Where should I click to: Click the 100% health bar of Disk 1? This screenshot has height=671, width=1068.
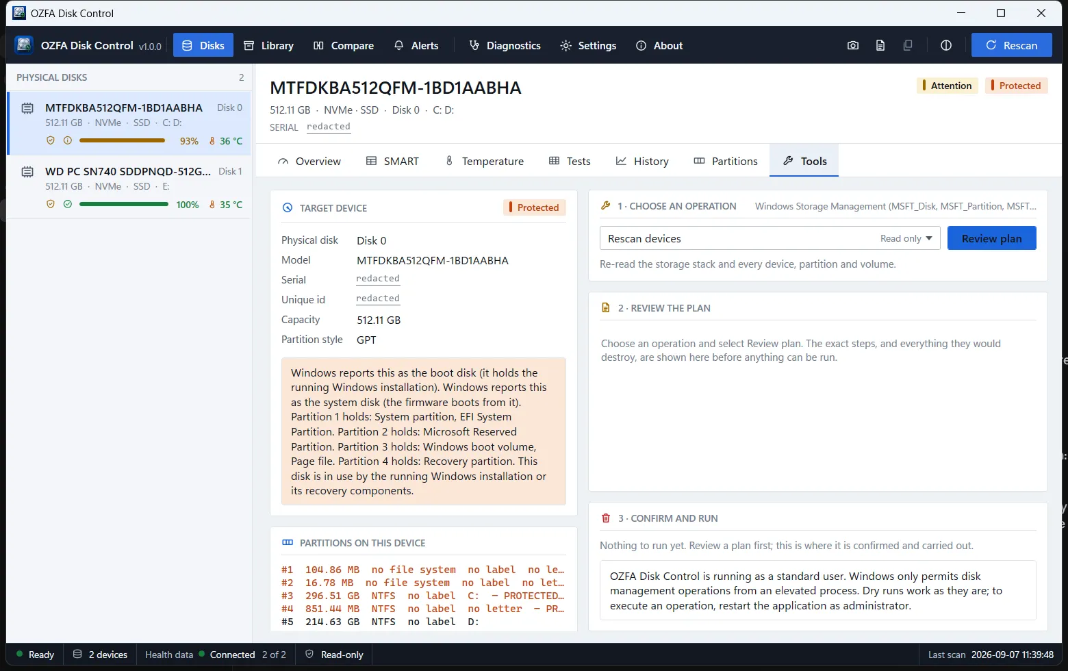(x=123, y=204)
